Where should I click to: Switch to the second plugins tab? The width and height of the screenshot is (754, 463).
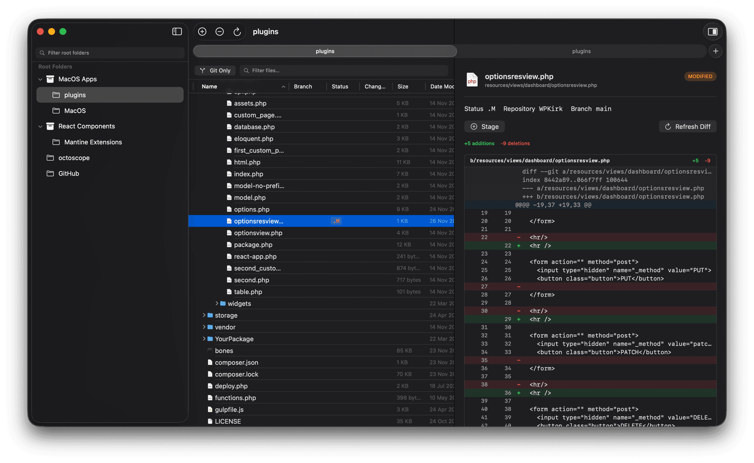581,51
